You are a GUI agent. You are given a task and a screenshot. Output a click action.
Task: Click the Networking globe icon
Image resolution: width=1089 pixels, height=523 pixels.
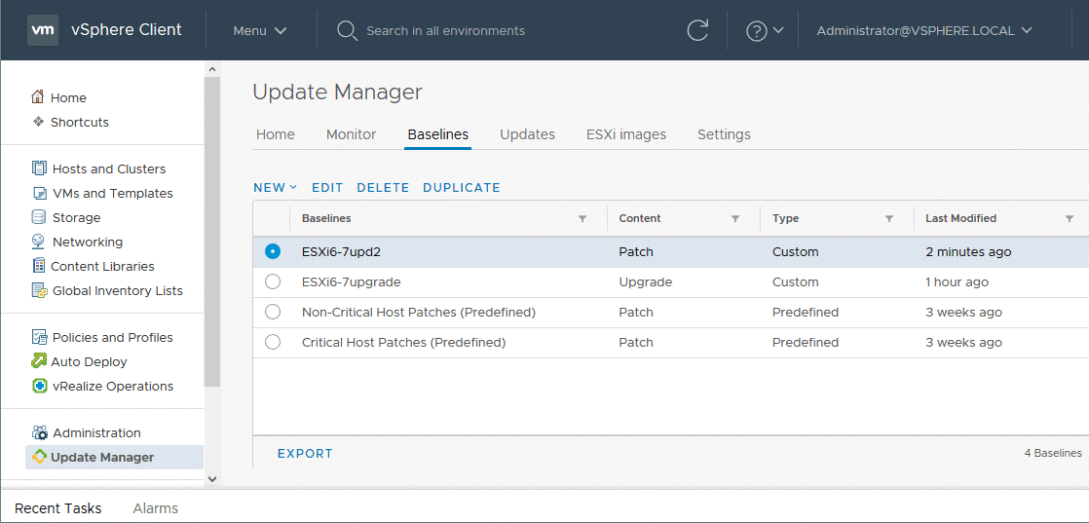(x=39, y=242)
